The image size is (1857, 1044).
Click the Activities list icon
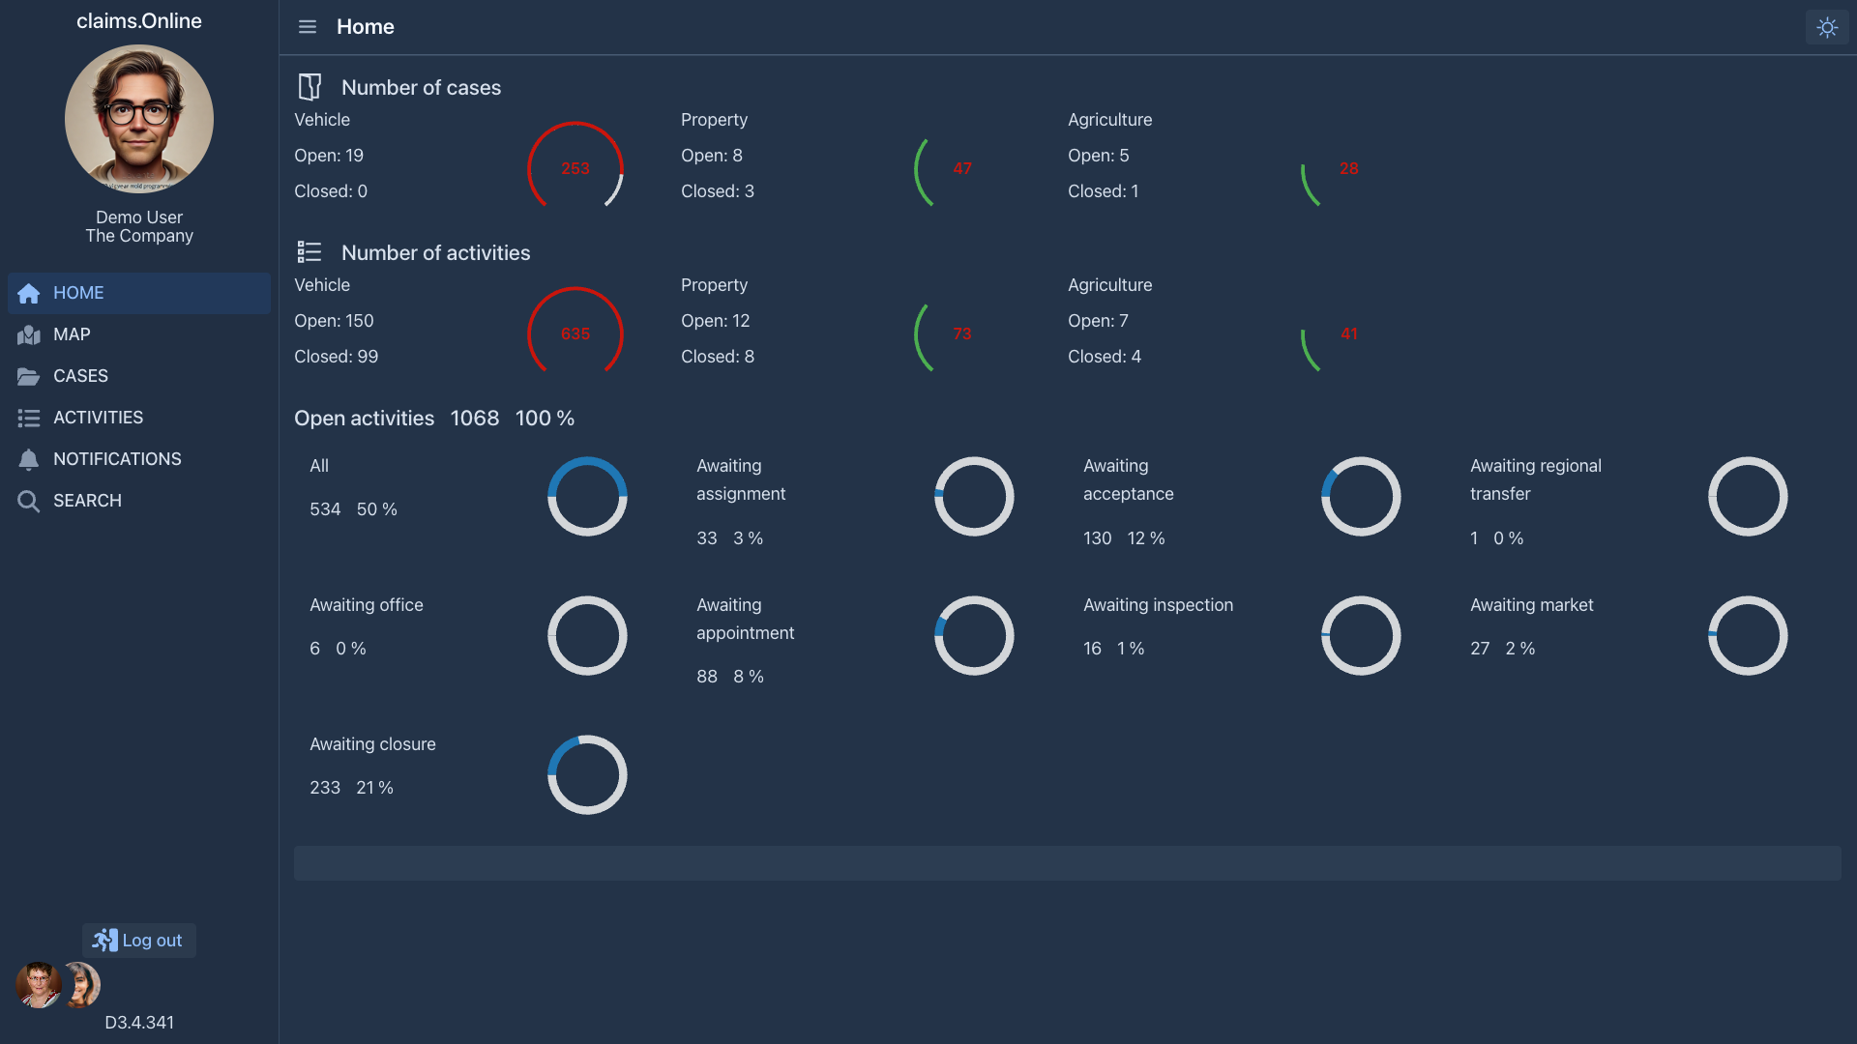[x=28, y=418]
